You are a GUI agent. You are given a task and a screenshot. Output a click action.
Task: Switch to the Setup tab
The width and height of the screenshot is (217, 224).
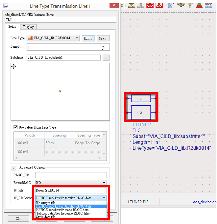coord(12,27)
